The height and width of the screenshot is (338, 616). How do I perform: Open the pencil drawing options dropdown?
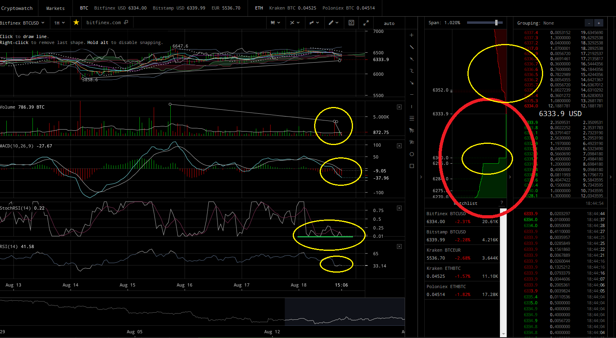coord(334,23)
